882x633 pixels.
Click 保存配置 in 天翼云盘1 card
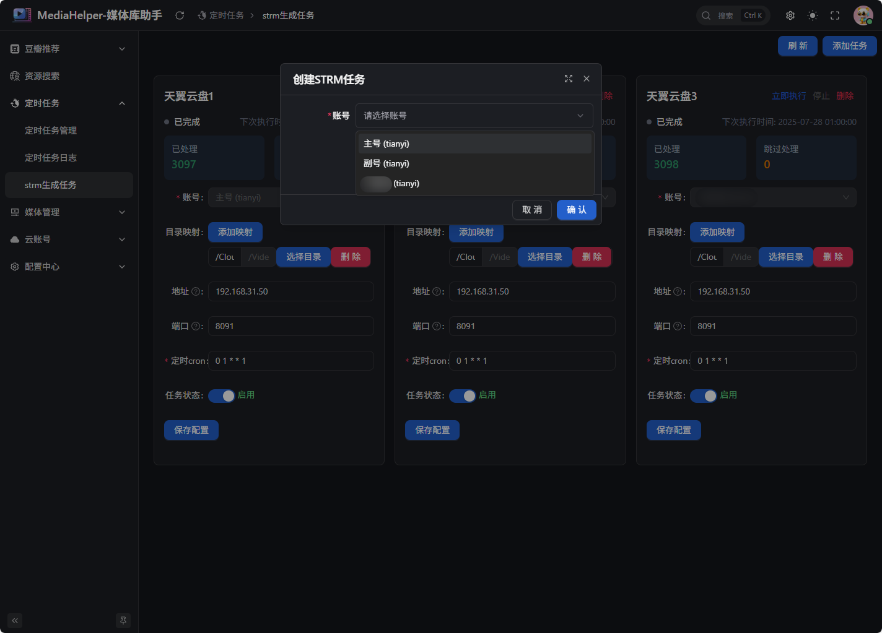coord(191,430)
